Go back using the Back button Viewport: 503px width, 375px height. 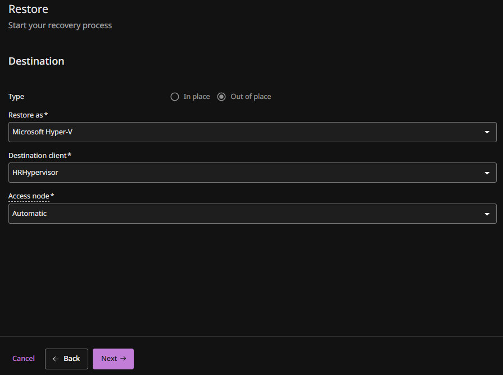66,359
